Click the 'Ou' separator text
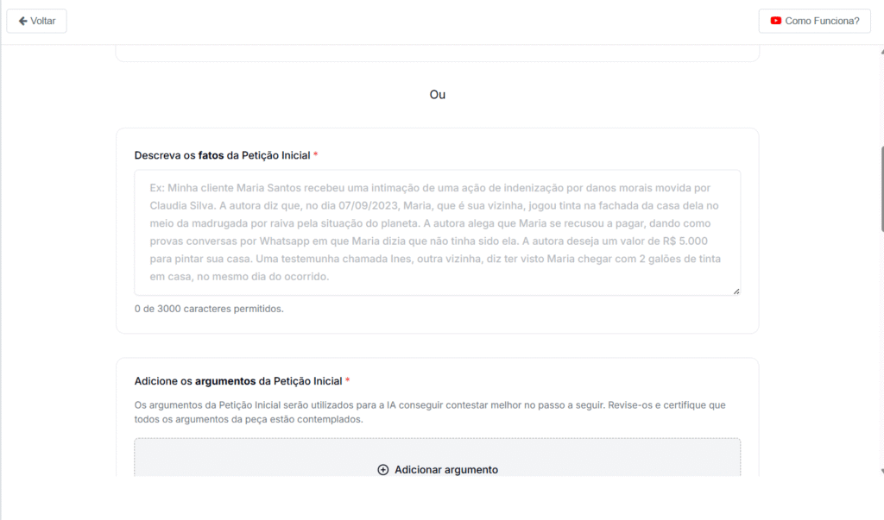This screenshot has width=884, height=520. [x=438, y=95]
